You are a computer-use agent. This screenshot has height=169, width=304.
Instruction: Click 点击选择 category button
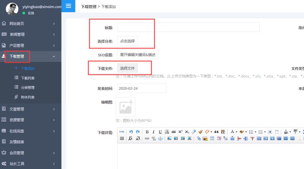pos(127,41)
